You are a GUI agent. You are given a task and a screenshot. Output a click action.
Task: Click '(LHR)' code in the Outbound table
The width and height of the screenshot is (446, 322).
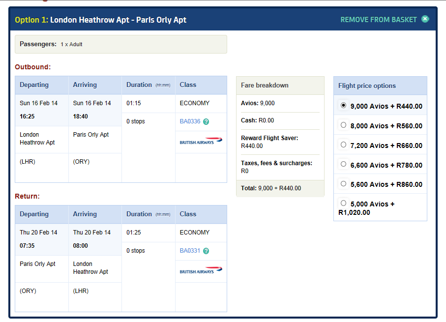pyautogui.click(x=28, y=162)
